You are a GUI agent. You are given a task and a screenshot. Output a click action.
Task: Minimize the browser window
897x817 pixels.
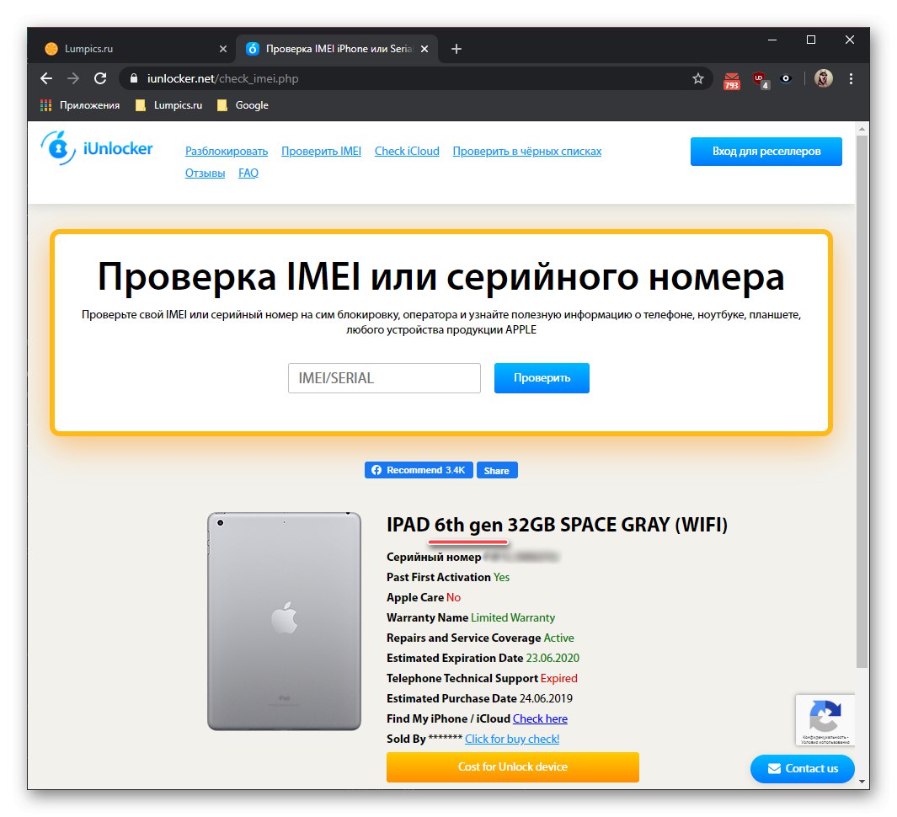pyautogui.click(x=772, y=40)
